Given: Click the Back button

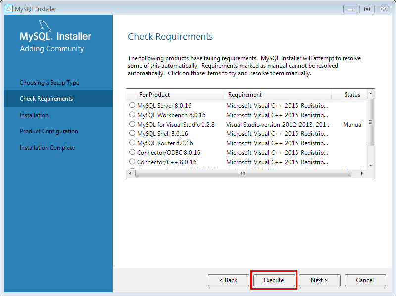Looking at the screenshot, I should [x=228, y=280].
